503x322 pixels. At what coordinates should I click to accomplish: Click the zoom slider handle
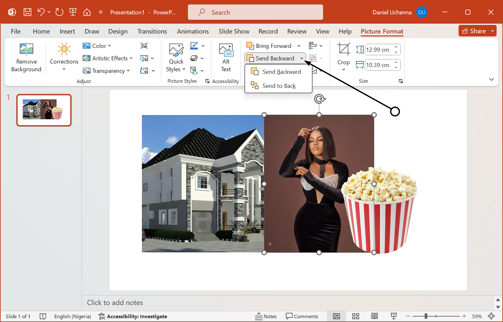pyautogui.click(x=426, y=316)
